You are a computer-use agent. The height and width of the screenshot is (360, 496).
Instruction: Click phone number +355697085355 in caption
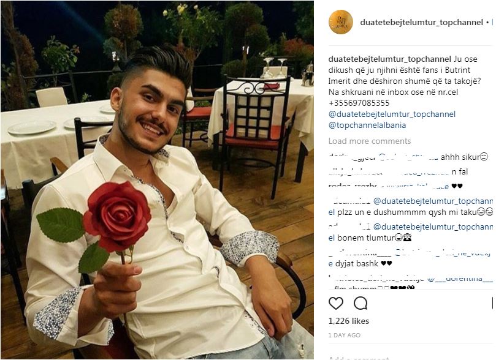pyautogui.click(x=359, y=103)
